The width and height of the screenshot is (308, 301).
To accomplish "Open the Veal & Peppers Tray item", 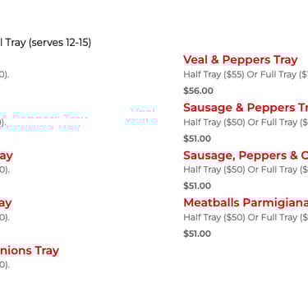I will tap(241, 60).
